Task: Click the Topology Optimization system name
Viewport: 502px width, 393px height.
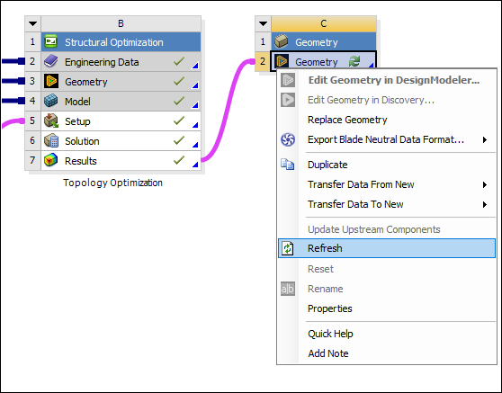Action: [x=112, y=183]
